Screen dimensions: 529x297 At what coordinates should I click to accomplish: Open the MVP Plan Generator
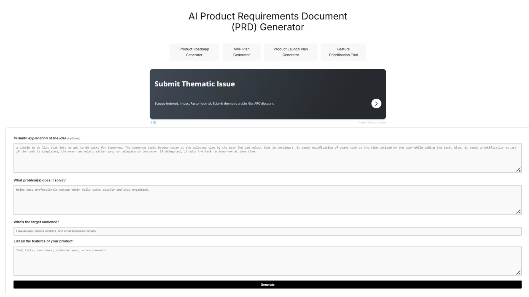click(x=241, y=52)
